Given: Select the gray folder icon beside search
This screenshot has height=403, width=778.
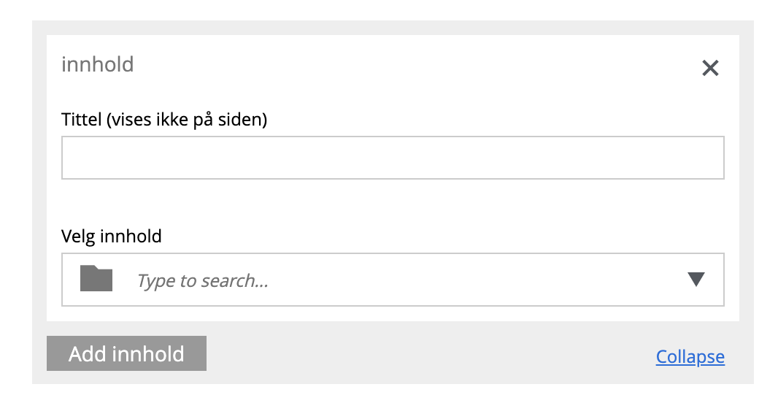Looking at the screenshot, I should [x=96, y=279].
